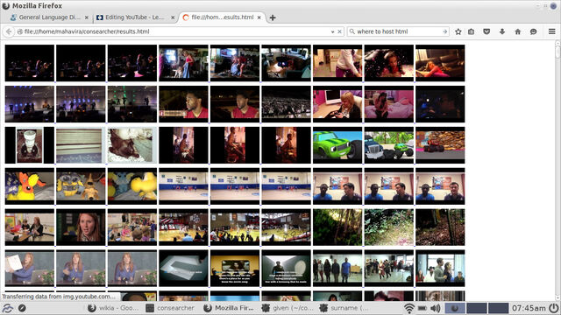The image size is (561, 315).
Task: Switch to the third workspace in pager
Action: point(499,308)
